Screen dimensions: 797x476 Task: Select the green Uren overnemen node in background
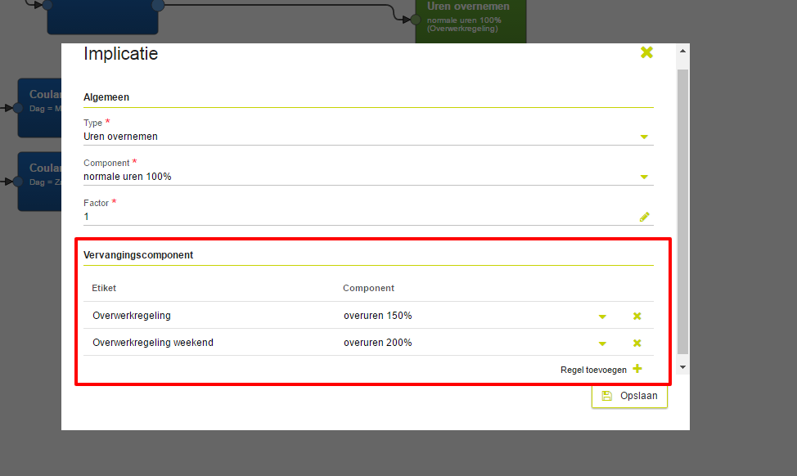pos(471,20)
